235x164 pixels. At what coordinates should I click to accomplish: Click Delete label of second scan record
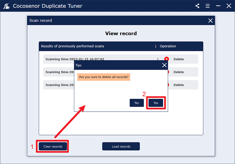point(179,72)
